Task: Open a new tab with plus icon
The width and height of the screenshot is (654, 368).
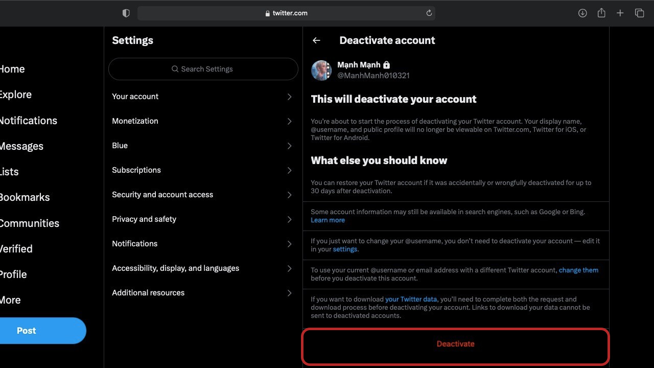Action: coord(620,13)
